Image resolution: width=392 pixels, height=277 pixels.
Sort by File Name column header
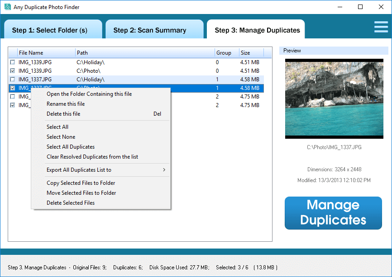pos(46,53)
